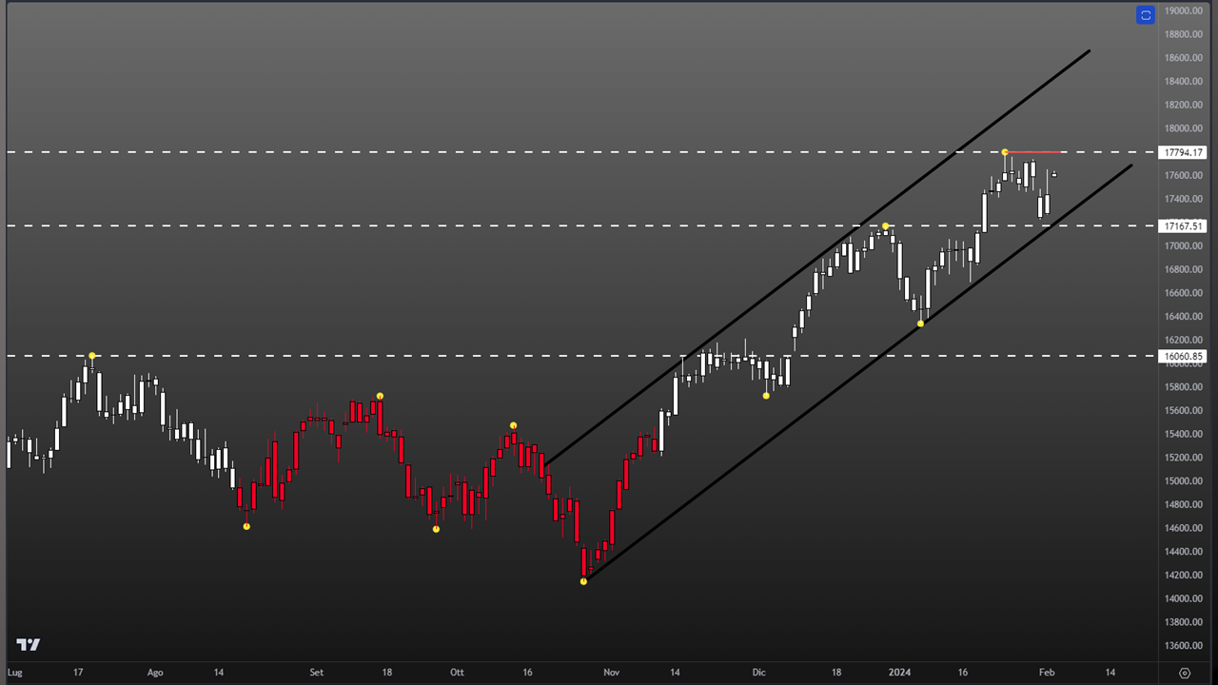Image resolution: width=1218 pixels, height=685 pixels.
Task: Select the short red line at recent high
Action: [x=1035, y=152]
